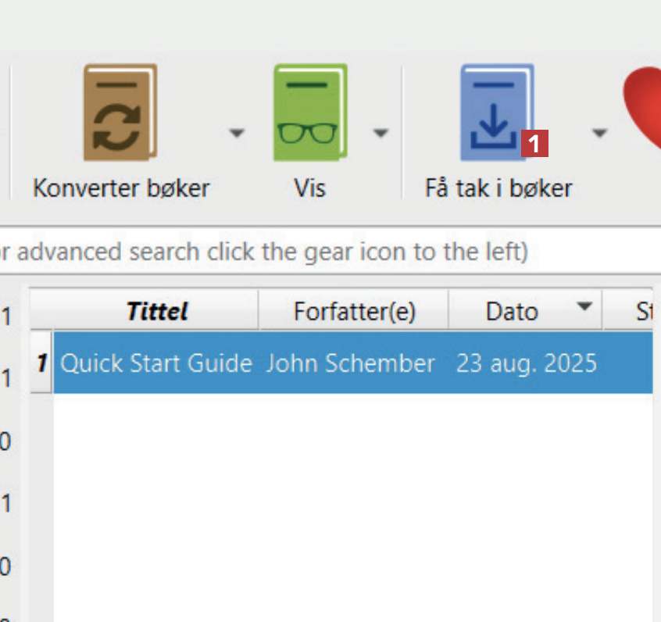
Task: Click the Konverter bøker text label
Action: (x=121, y=188)
